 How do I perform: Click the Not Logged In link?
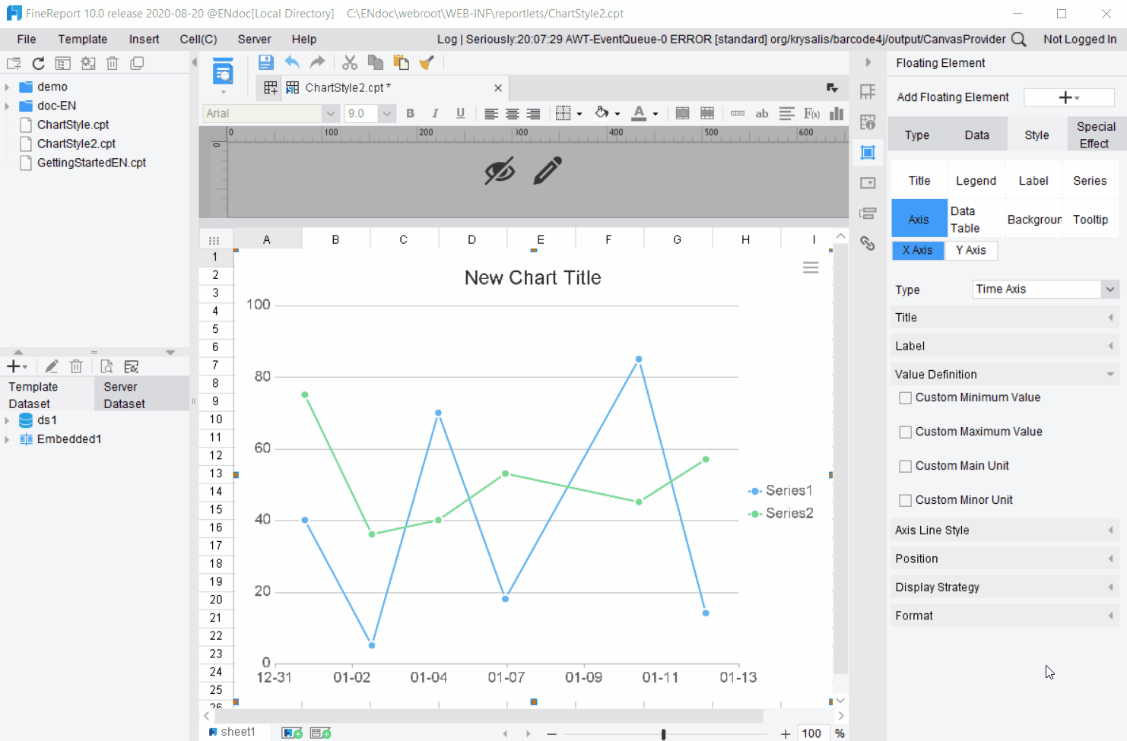point(1080,40)
